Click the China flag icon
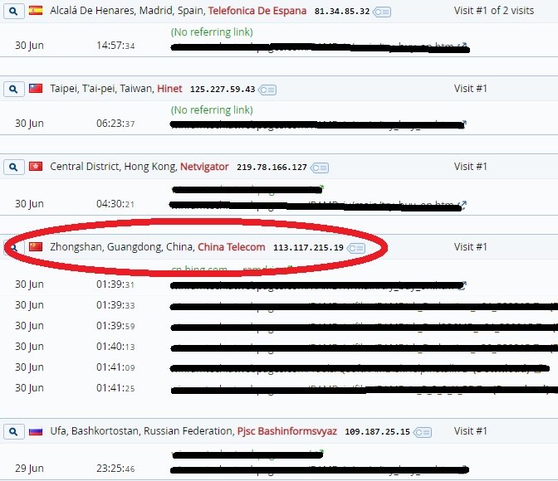This screenshot has height=481, width=558. (36, 247)
